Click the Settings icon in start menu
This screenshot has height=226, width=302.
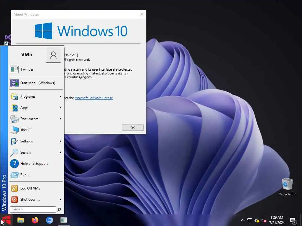pos(14,141)
